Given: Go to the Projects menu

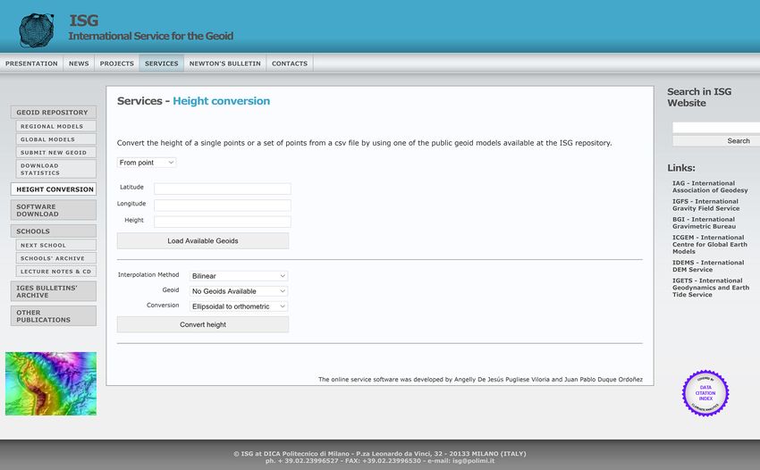Looking at the screenshot, I should (117, 63).
